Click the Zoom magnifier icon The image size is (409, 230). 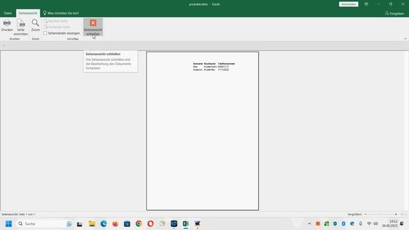pyautogui.click(x=36, y=26)
